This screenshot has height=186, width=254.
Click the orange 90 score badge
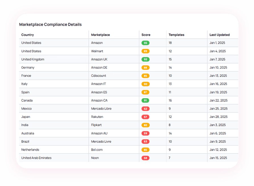click(x=145, y=84)
